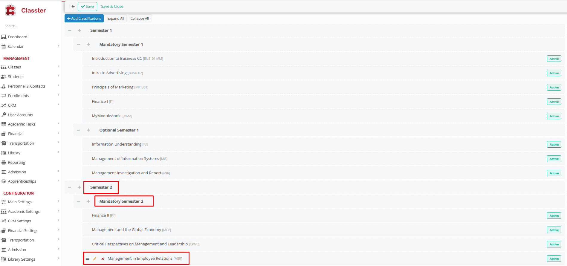Click the Save & Close link
Viewport: 567px width, 266px height.
[x=112, y=6]
